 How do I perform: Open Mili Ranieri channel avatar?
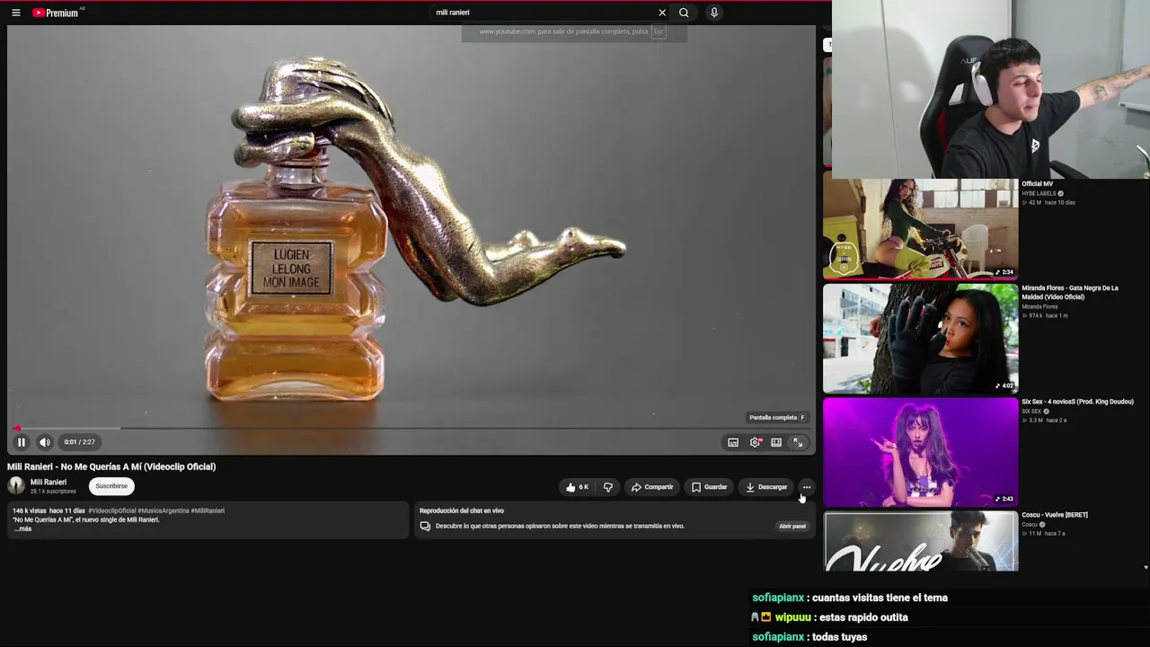pyautogui.click(x=16, y=486)
